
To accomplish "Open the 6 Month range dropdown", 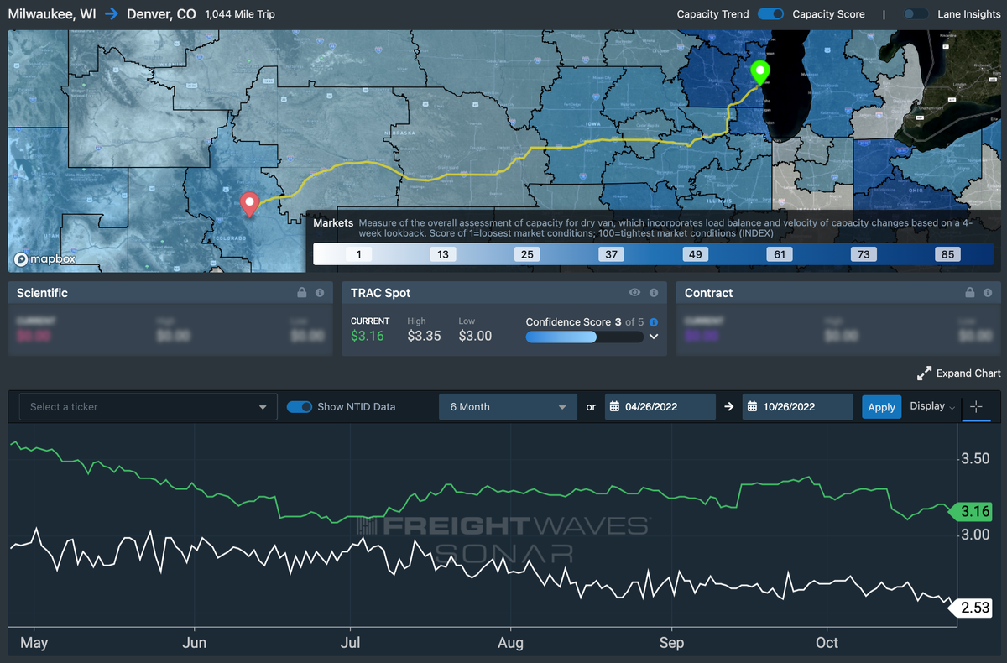I will (508, 407).
